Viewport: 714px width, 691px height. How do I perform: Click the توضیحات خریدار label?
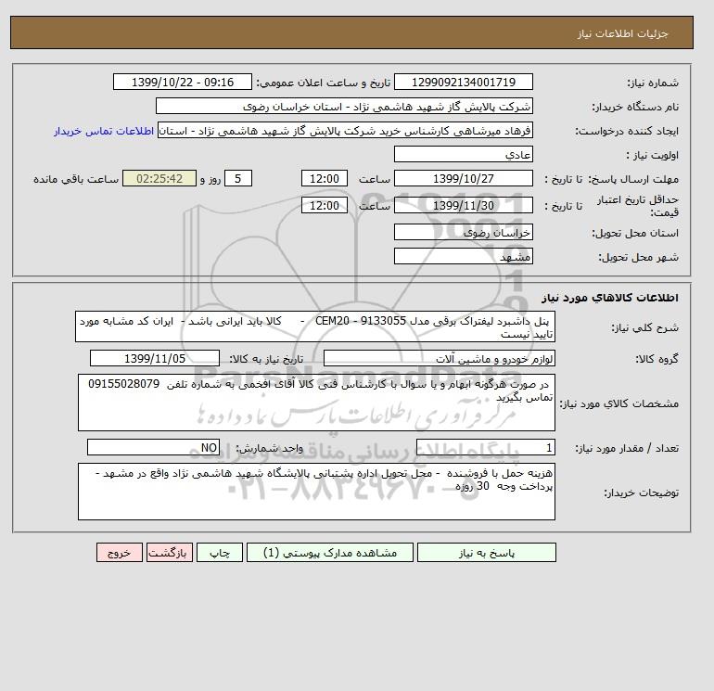point(641,493)
